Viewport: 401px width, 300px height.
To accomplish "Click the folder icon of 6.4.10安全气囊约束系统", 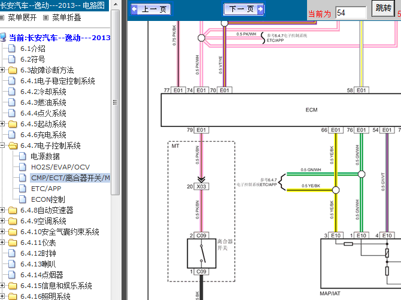I will pyautogui.click(x=13, y=232).
